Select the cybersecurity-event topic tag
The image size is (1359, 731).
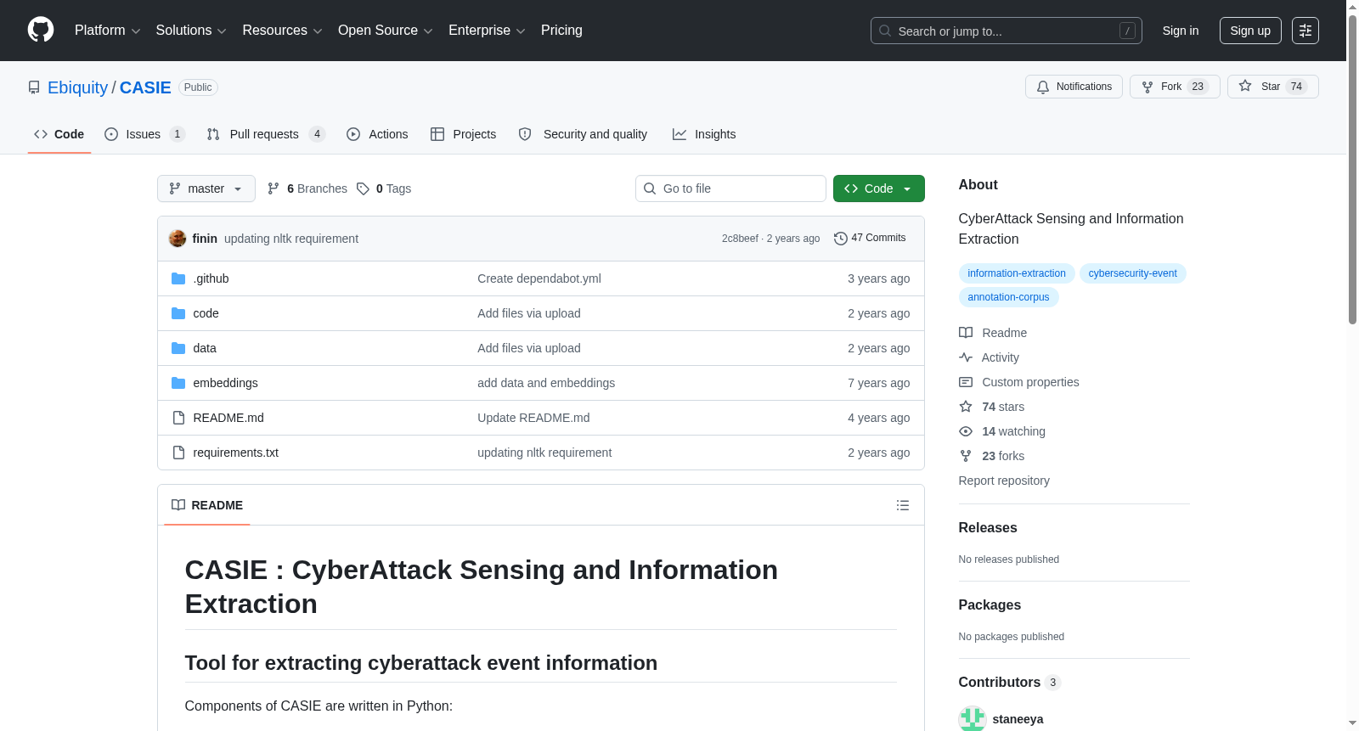point(1133,273)
